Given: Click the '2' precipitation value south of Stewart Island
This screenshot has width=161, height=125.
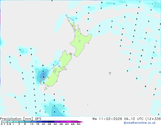Looking at the screenshot, I should (x=54, y=106).
